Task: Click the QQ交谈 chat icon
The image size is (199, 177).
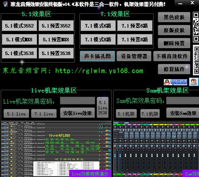Action: point(175,82)
